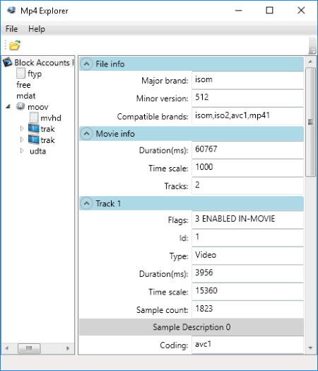
Task: Click the moov disc icon in tree
Action: (x=20, y=106)
